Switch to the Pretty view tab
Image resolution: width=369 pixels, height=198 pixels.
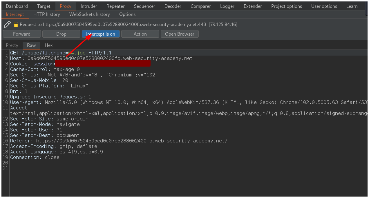point(12,45)
